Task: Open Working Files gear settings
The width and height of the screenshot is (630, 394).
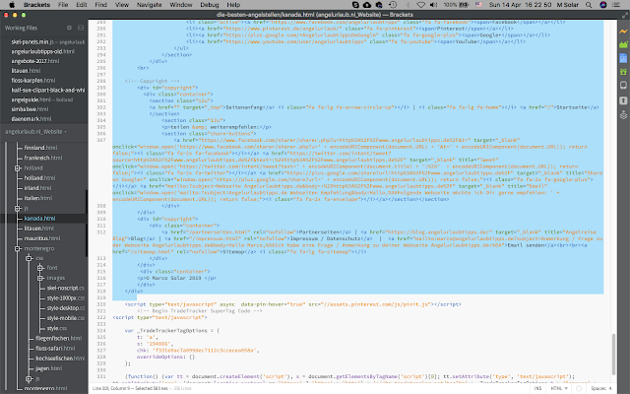Action: [69, 28]
